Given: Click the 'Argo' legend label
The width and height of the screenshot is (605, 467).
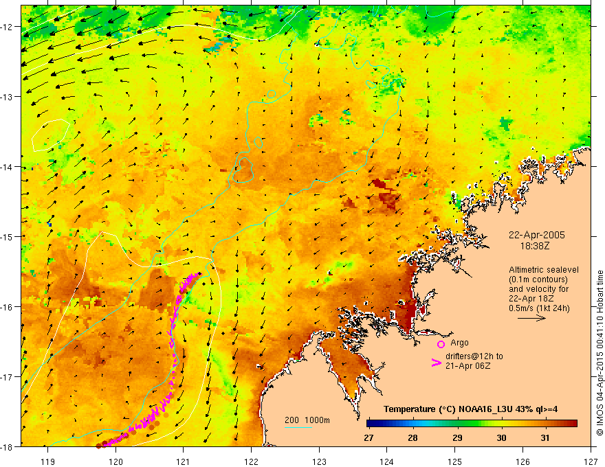Looking at the screenshot, I should (459, 343).
